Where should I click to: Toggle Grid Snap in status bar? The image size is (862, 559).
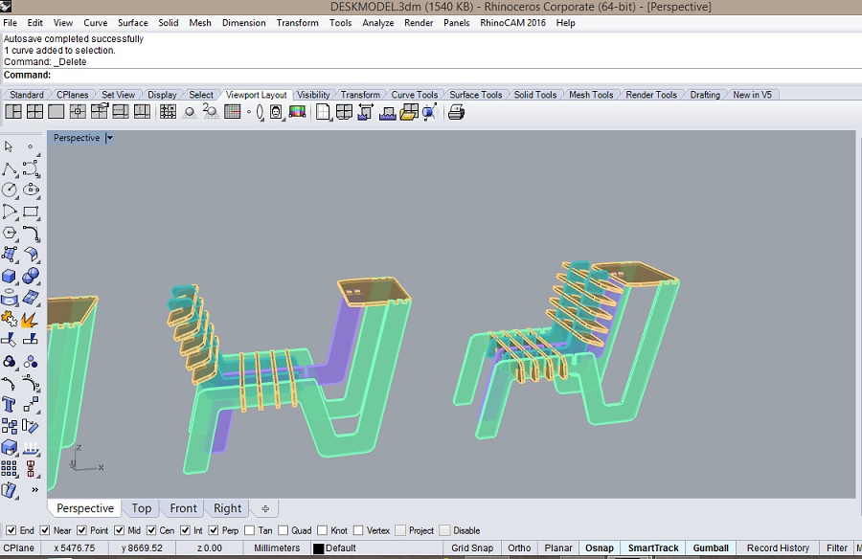[472, 548]
